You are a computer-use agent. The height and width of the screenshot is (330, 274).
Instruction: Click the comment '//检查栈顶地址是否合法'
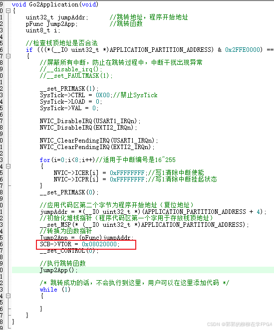(62, 43)
